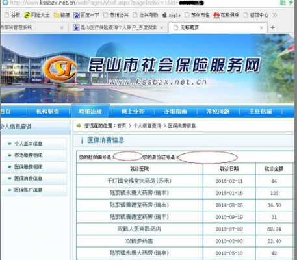Open the 常见问题 navigation menu
297x260 pixels.
coord(218,112)
